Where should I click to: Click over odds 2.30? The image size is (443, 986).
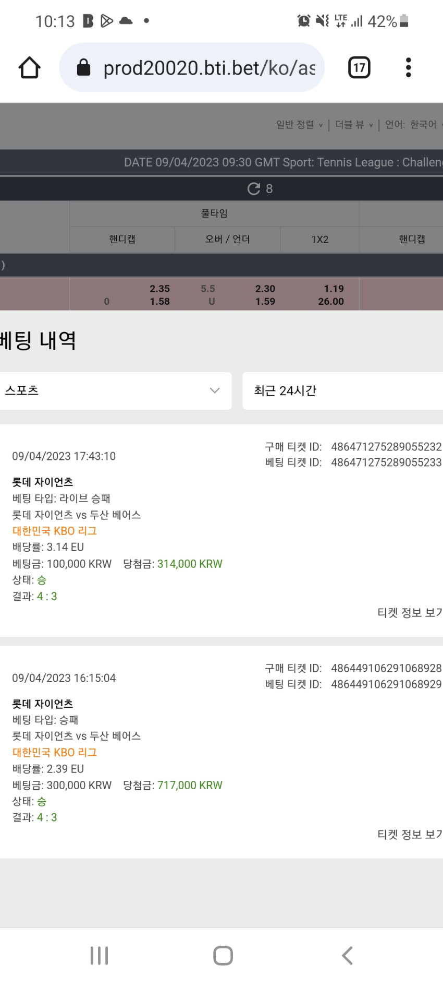pyautogui.click(x=265, y=289)
